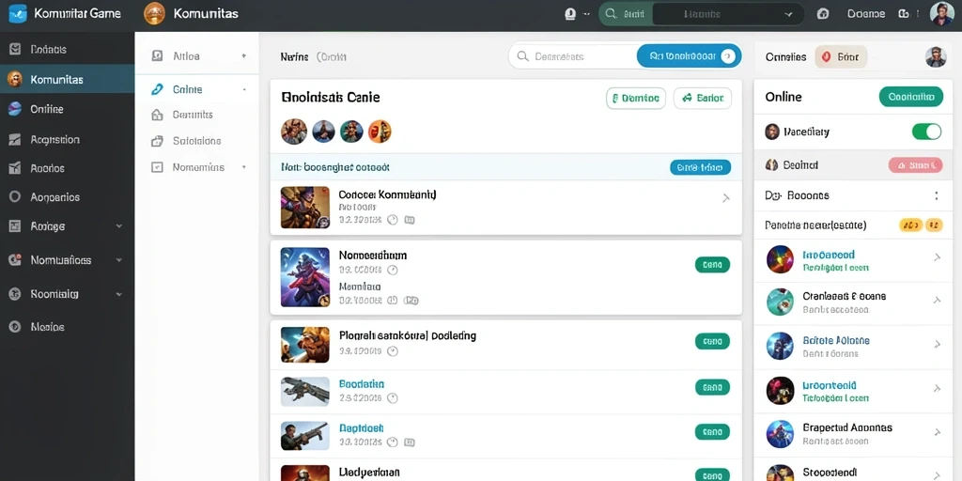Open the Codoce Konmuniteinty chevron arrow
Screen dimensions: 962x481
click(726, 197)
